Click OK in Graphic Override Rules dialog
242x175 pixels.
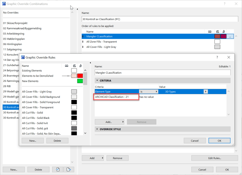pyautogui.click(x=219, y=141)
